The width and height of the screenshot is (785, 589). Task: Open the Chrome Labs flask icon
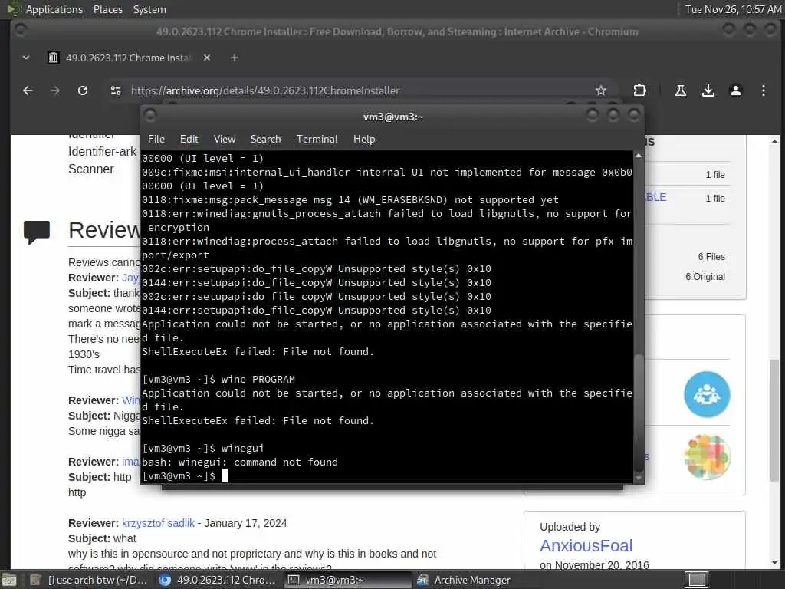681,90
